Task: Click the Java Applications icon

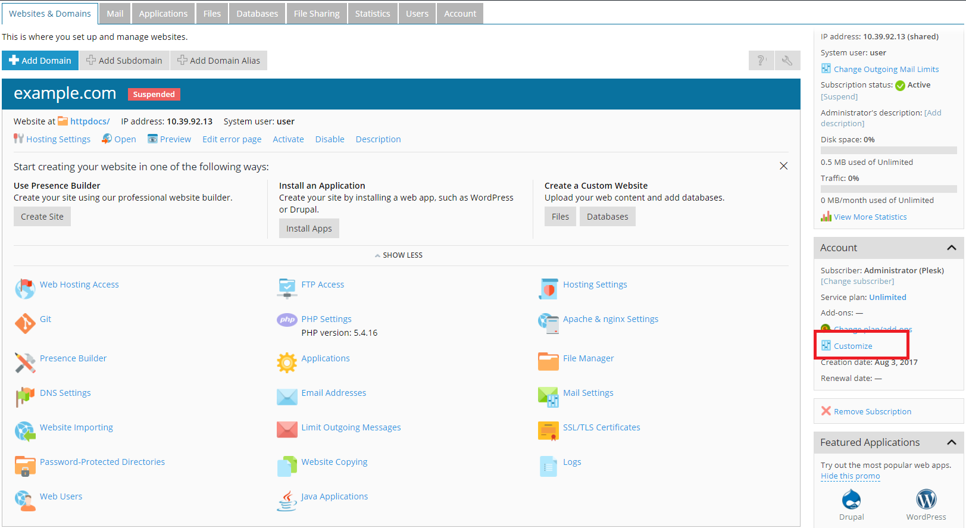Action: [x=287, y=501]
